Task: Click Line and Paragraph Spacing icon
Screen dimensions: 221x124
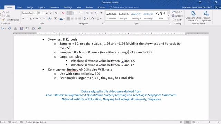Action: tap(85, 18)
